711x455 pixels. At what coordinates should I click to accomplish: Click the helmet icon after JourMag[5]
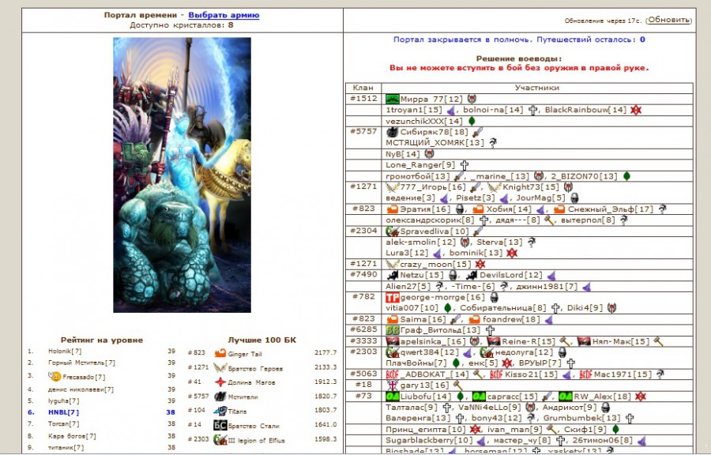pos(574,198)
